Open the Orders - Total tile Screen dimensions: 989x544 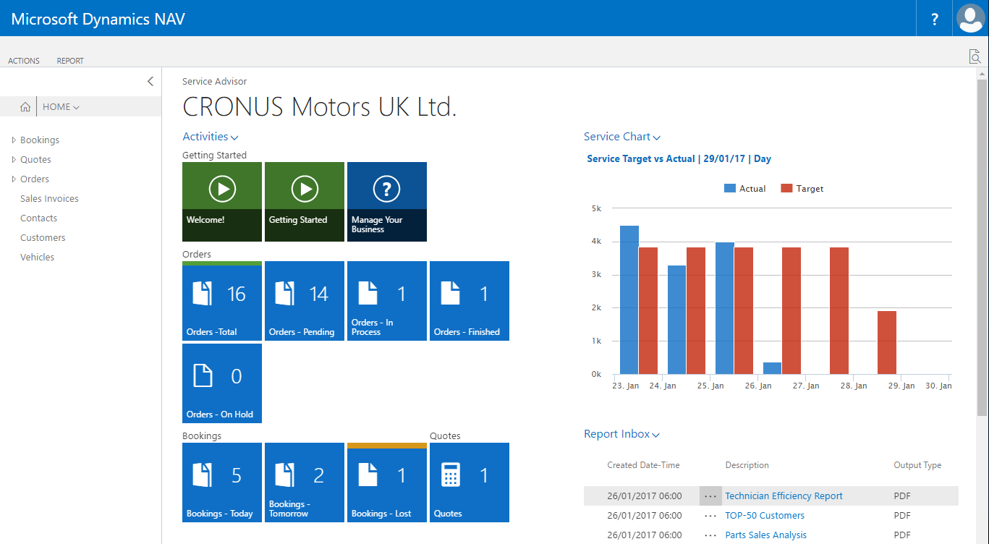[222, 300]
